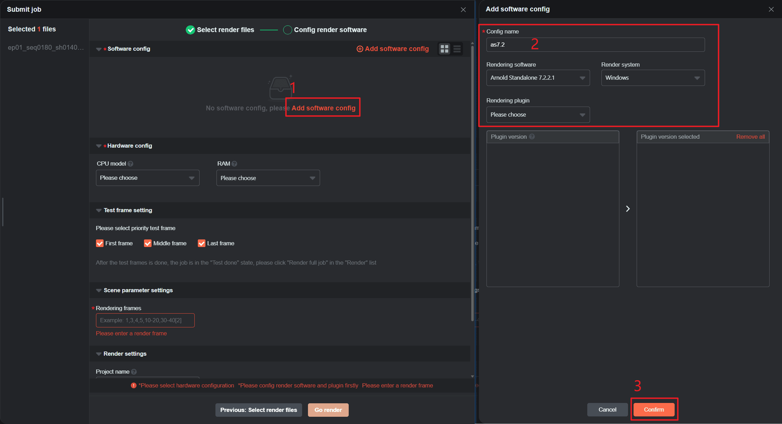Uncheck the Last frame checkbox
This screenshot has height=424, width=782.
click(x=202, y=243)
